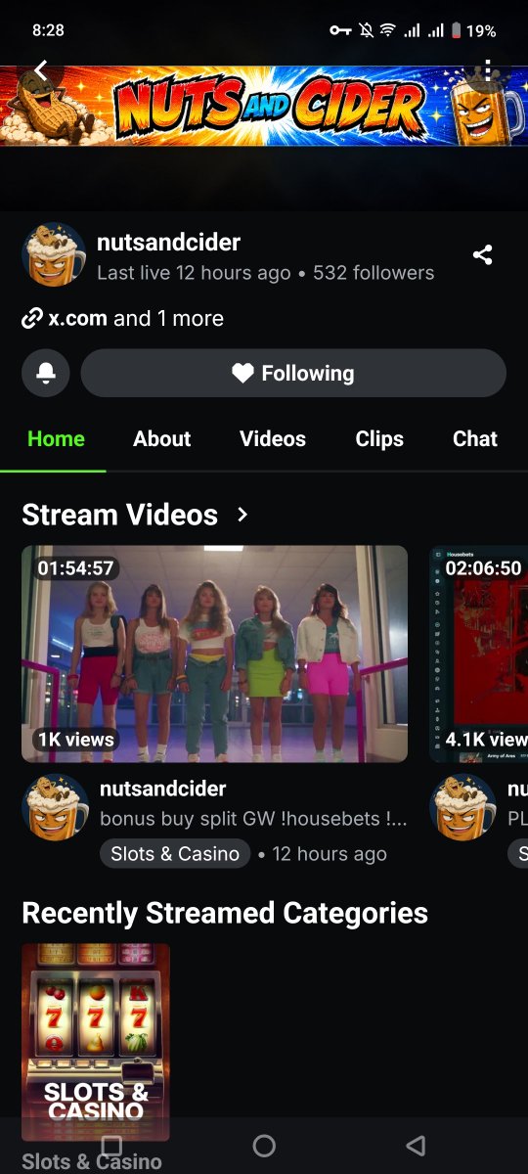Play the 01:54:57 stream video

coord(214,654)
